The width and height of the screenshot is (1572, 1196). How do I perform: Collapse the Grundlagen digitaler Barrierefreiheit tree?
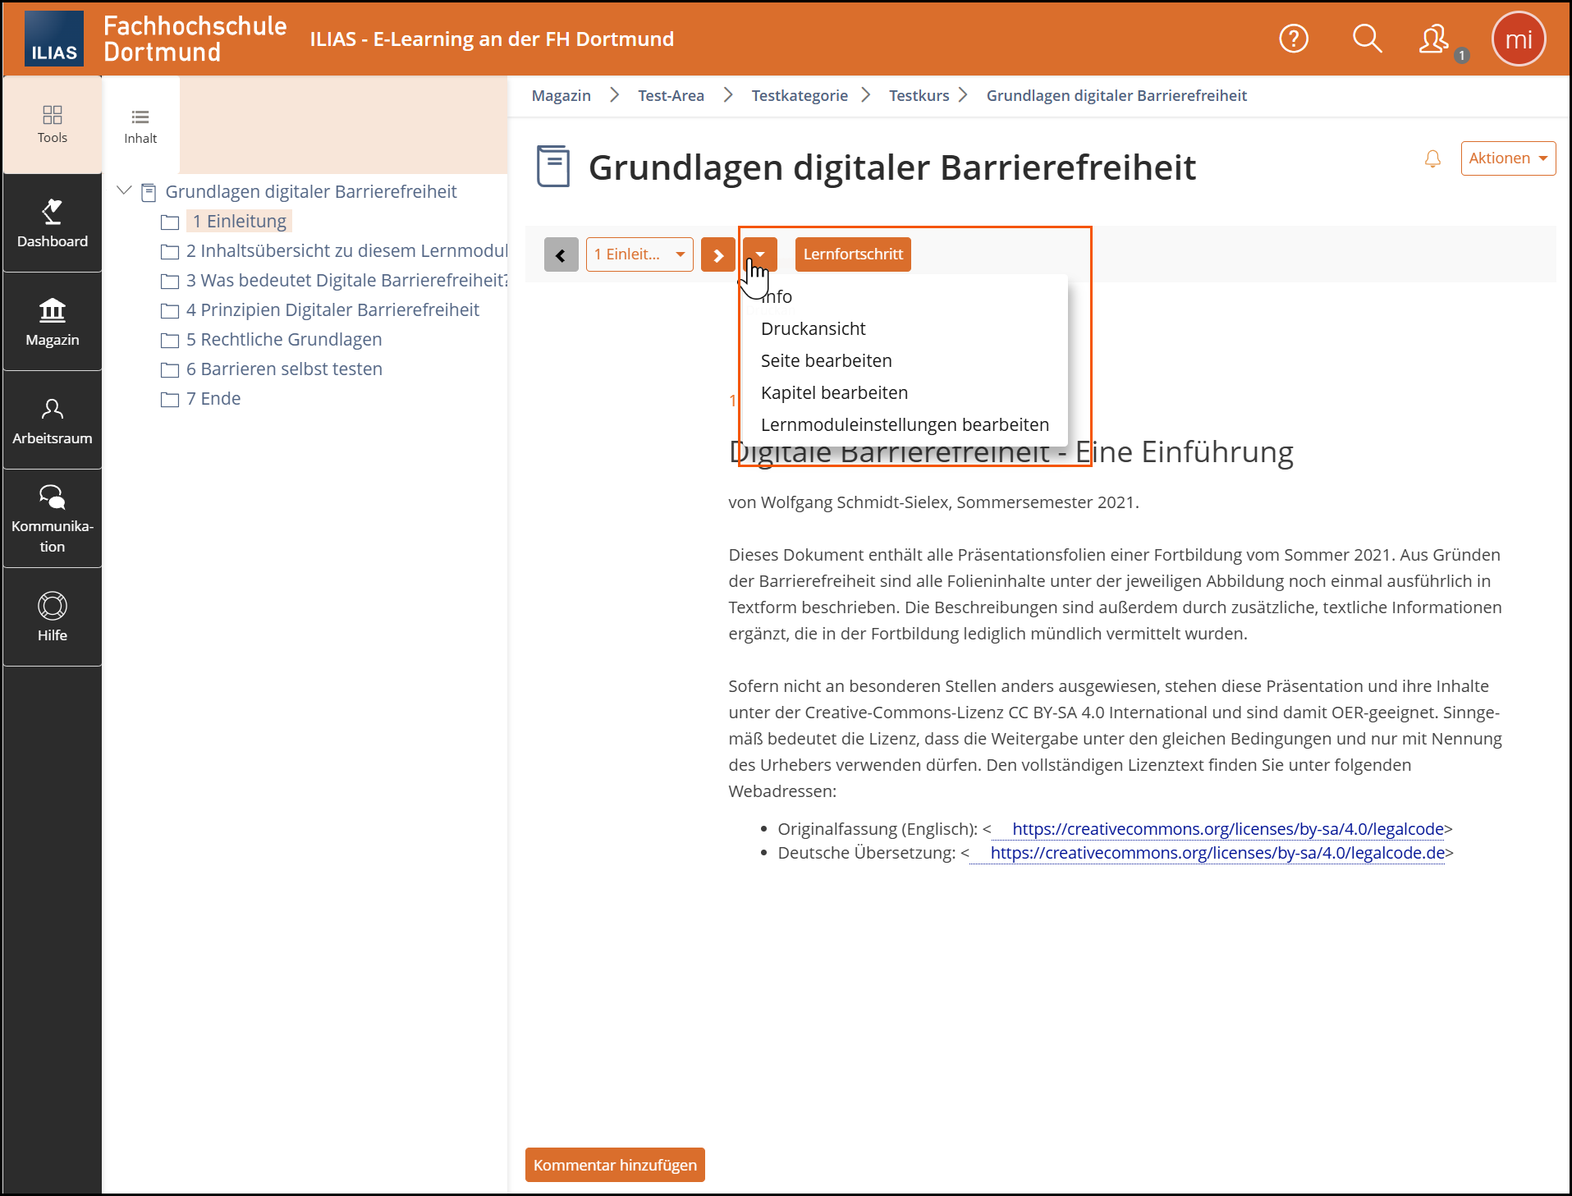coord(125,190)
